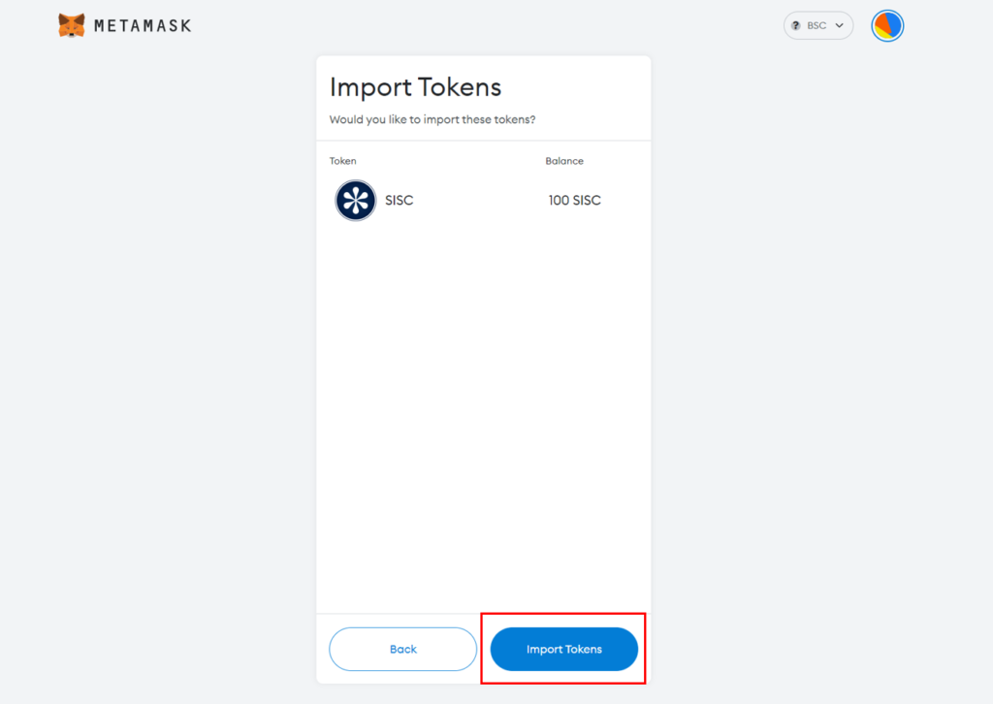Open the BSC network dropdown
993x704 pixels.
[x=818, y=25]
